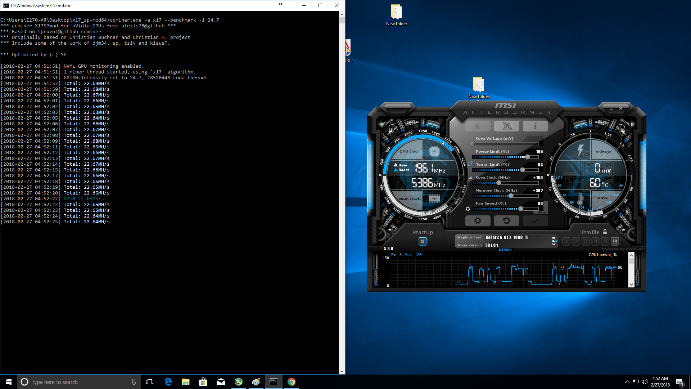Open Google Chrome from taskbar
The height and width of the screenshot is (389, 691).
(x=292, y=382)
